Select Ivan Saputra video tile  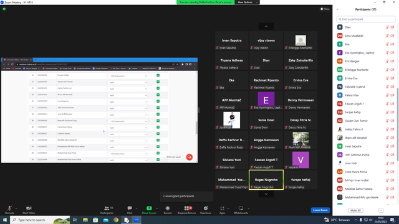(231, 40)
